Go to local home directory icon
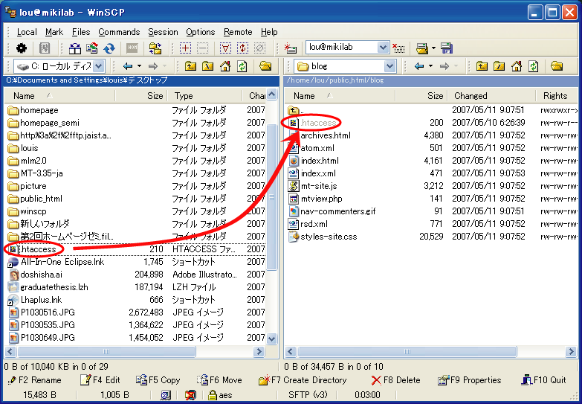Viewport: 582px width, 404px height. [x=225, y=66]
